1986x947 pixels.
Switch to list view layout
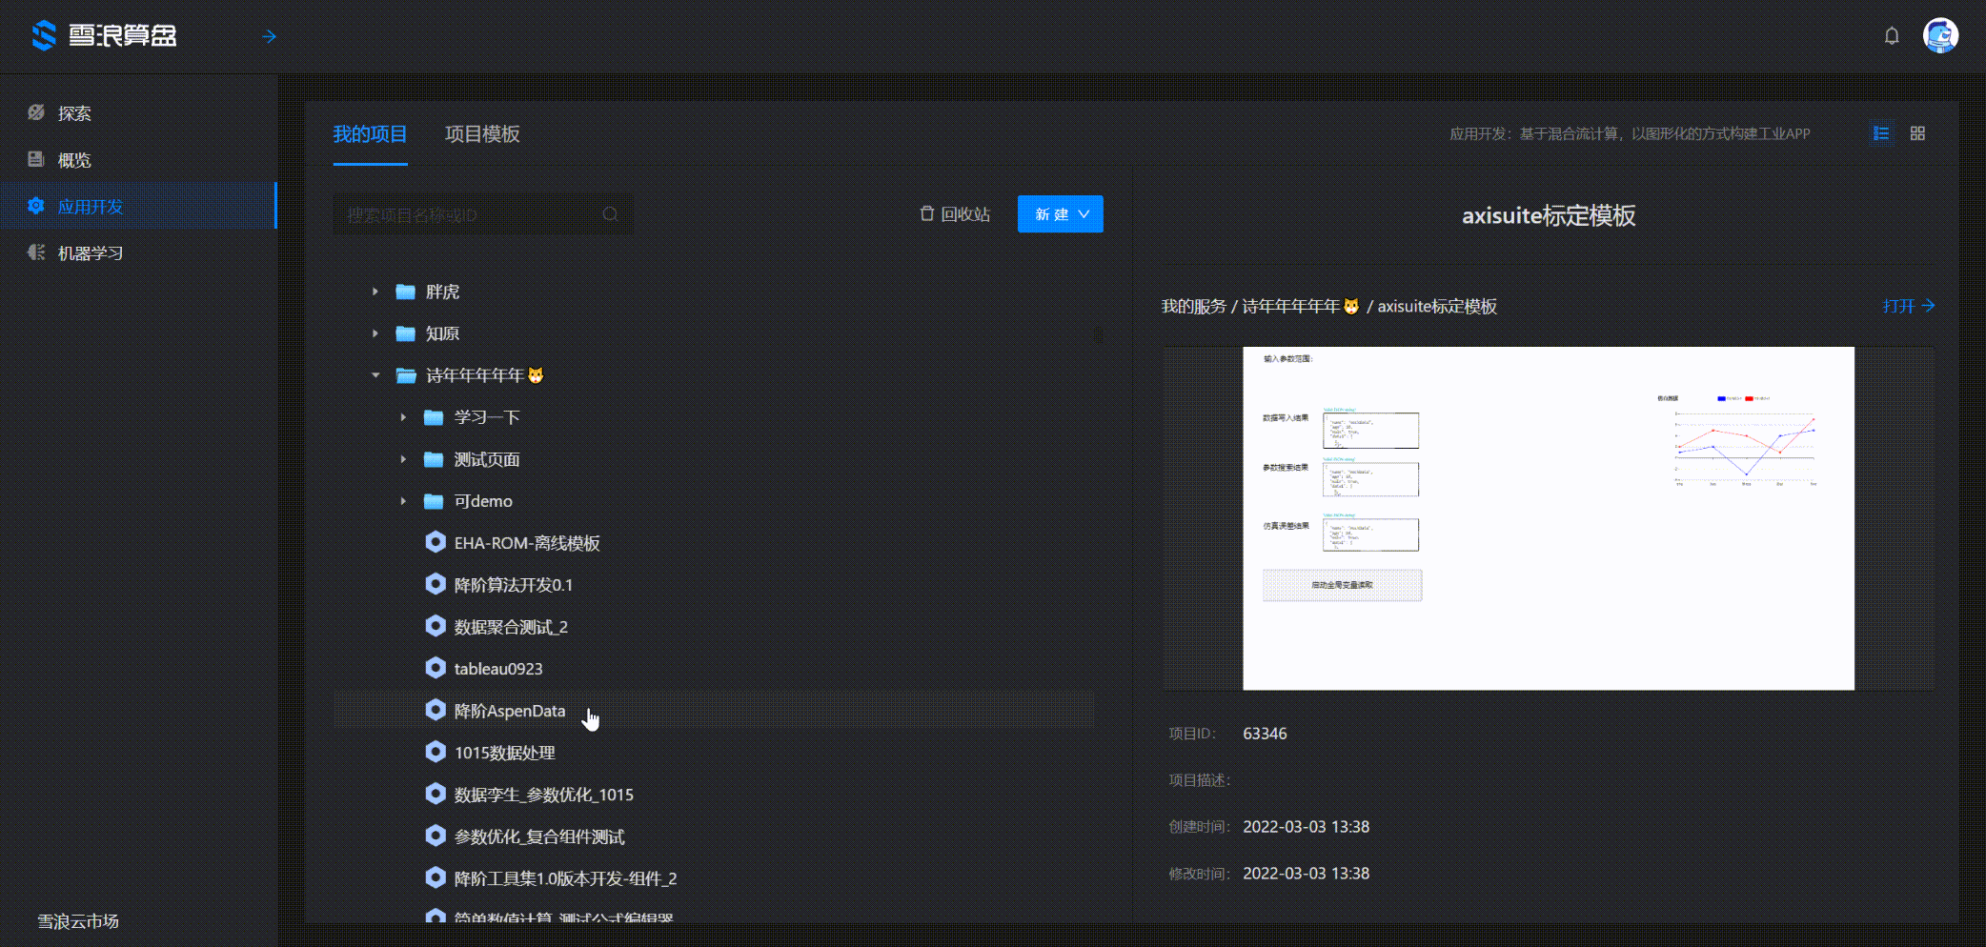click(x=1881, y=133)
